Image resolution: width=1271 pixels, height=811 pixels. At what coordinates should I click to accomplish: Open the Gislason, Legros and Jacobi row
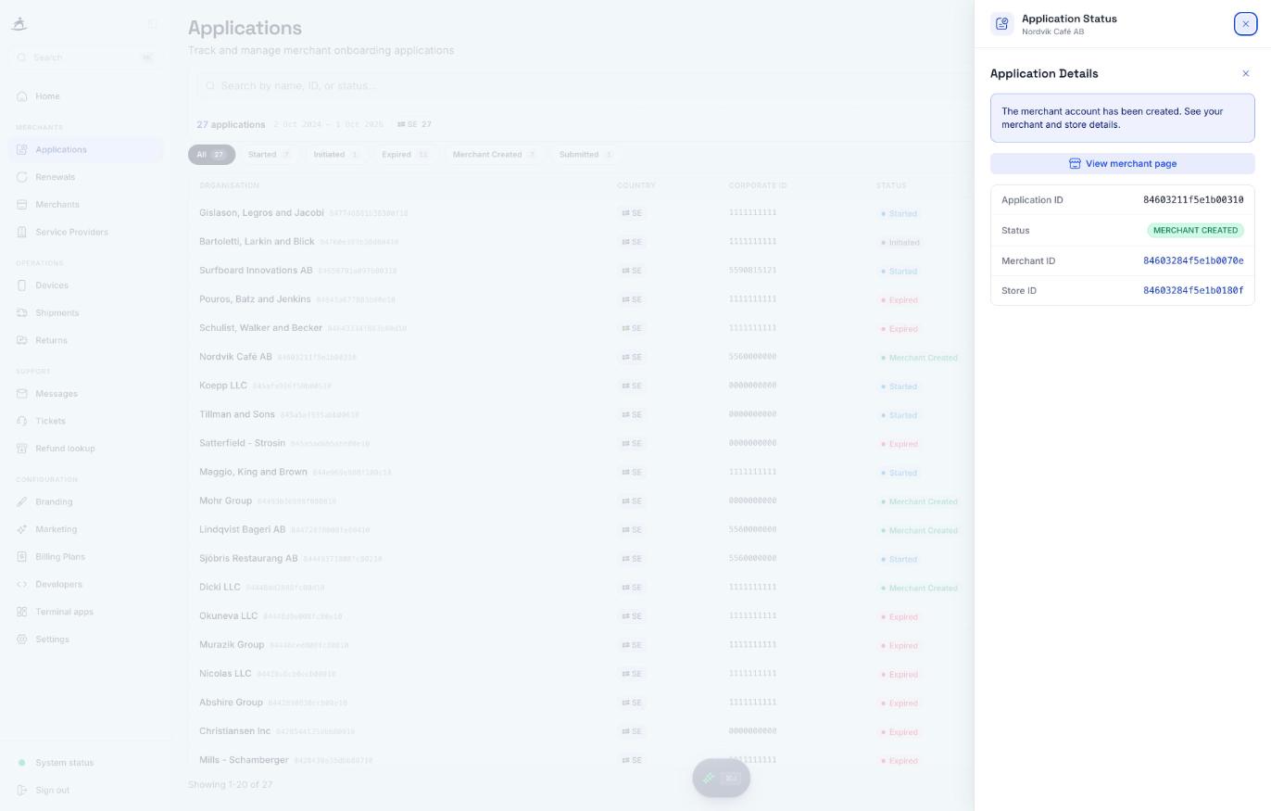[581, 213]
